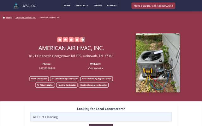
Task: Select the Air Conditioning Contractor tag
Action: click(64, 79)
